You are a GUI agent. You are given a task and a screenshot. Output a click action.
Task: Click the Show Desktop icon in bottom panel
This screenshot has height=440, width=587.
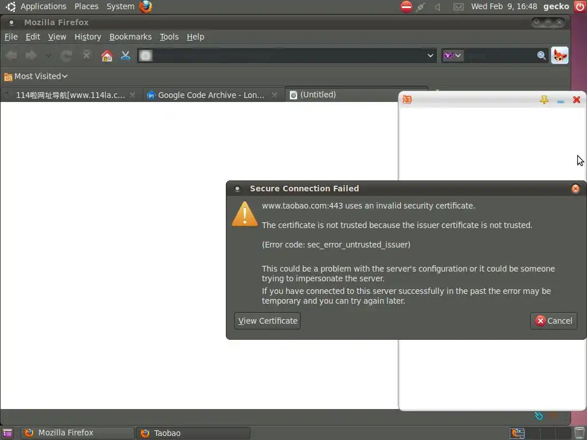[x=7, y=433]
